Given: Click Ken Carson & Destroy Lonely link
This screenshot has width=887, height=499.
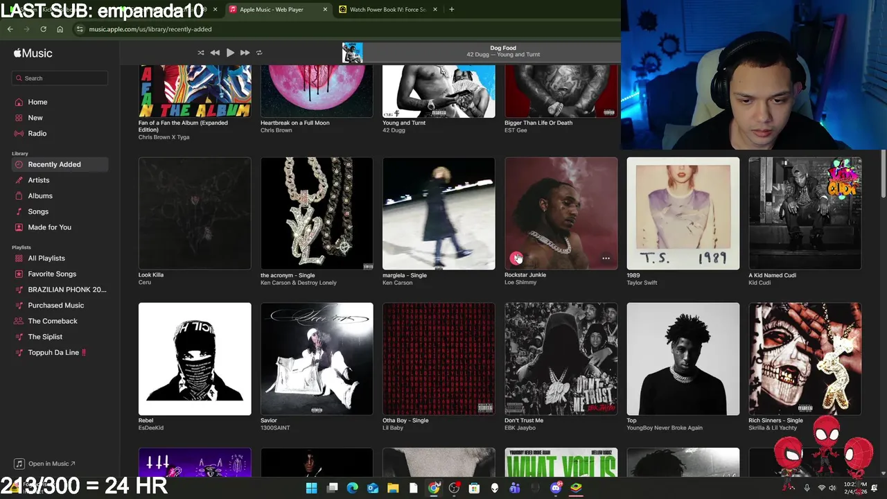Looking at the screenshot, I should [299, 283].
